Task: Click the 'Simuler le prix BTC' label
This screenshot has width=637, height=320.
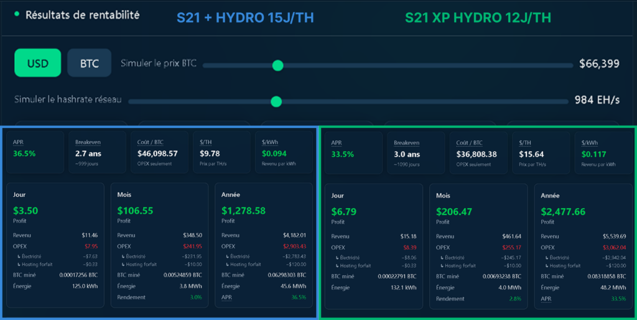Action: pyautogui.click(x=159, y=63)
